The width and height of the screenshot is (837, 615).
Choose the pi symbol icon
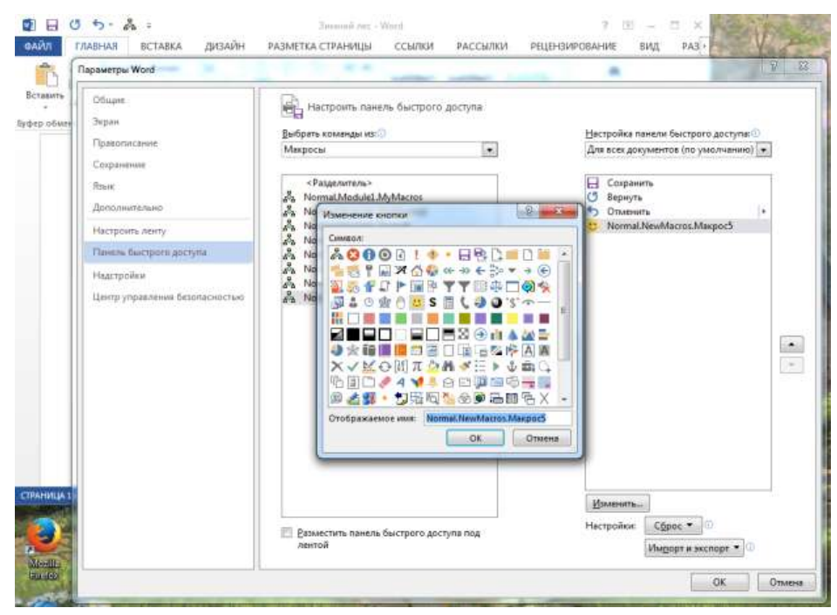(417, 365)
